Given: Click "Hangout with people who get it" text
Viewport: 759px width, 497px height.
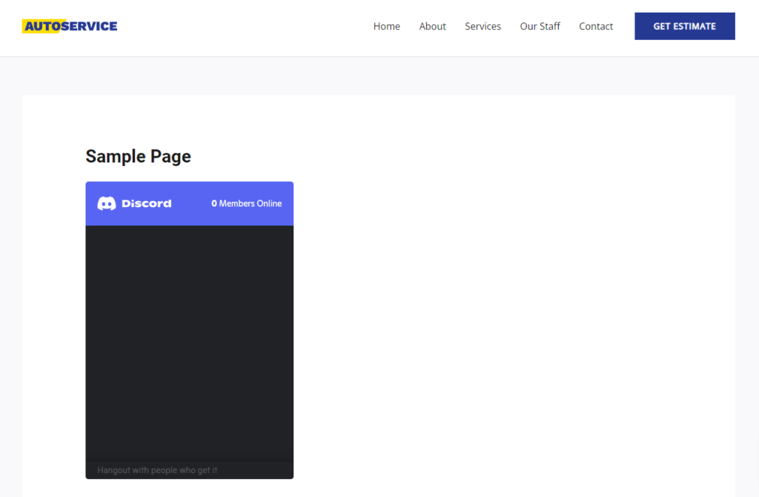Looking at the screenshot, I should point(157,470).
